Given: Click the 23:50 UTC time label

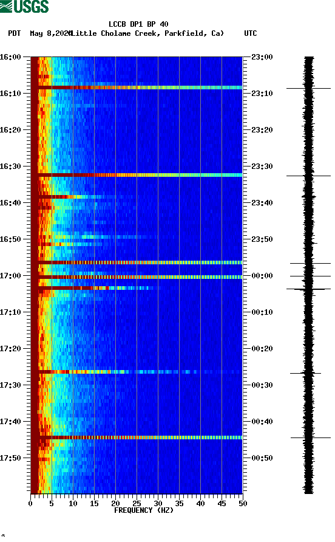Looking at the screenshot, I should coord(262,239).
